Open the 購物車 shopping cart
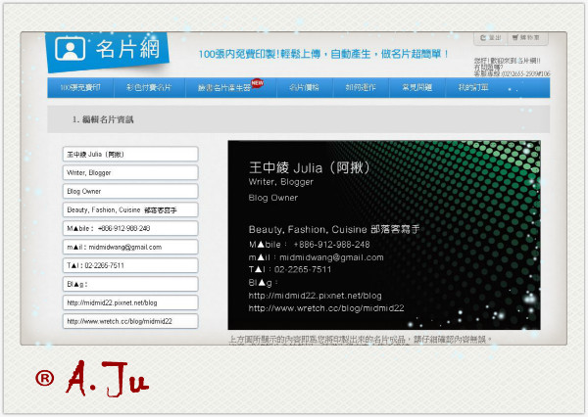Screen dimensions: 588x417 pyautogui.click(x=526, y=38)
